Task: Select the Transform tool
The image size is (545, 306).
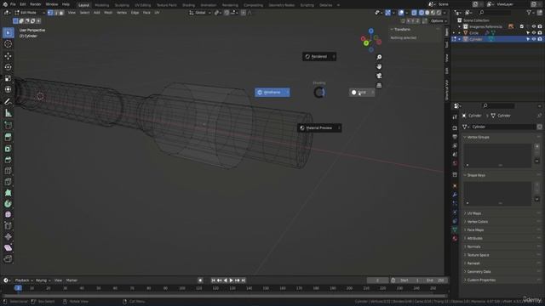Action: [8, 89]
